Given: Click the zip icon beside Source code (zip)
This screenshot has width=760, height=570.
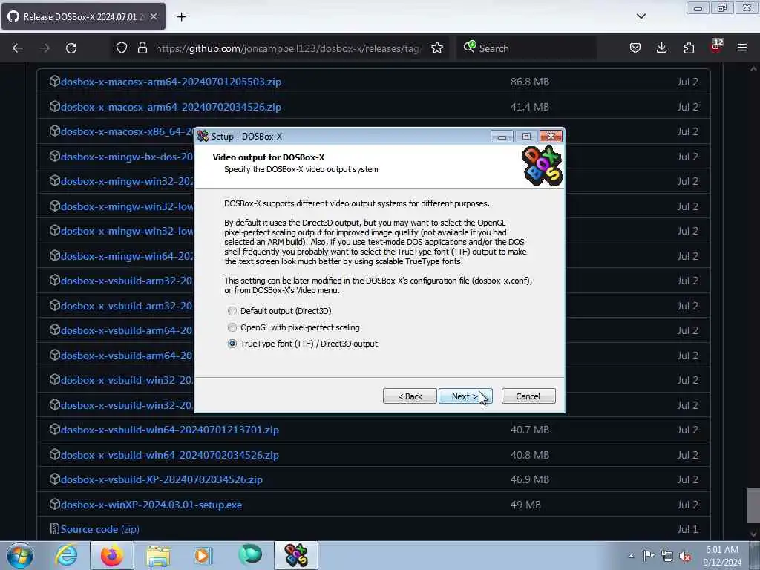Looking at the screenshot, I should (x=55, y=528).
